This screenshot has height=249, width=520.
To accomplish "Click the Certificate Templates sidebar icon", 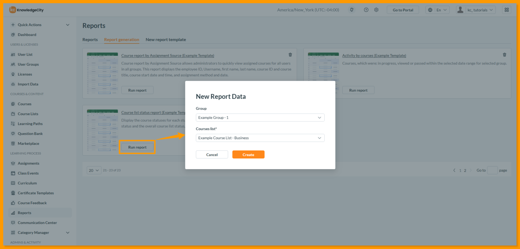I will (x=13, y=193).
